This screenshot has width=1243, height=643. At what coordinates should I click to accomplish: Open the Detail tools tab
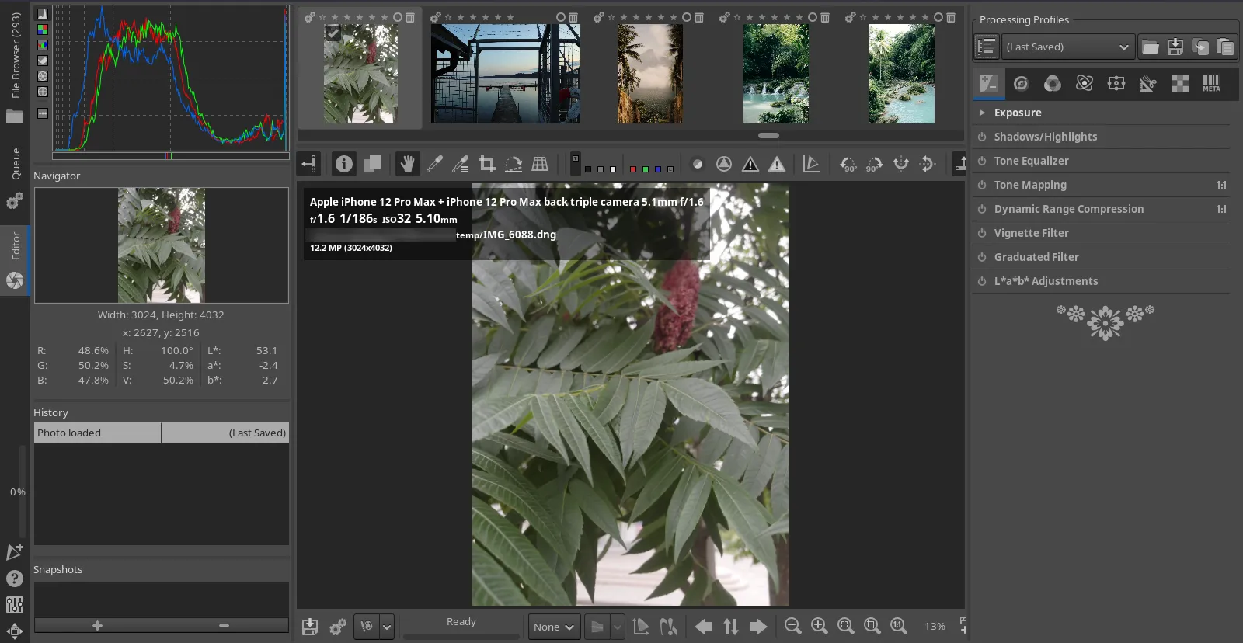pos(1021,84)
